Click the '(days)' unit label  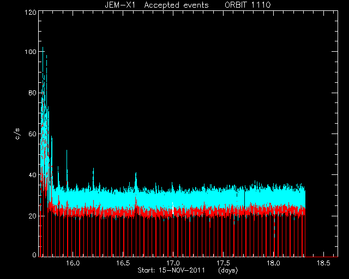[x=228, y=270]
